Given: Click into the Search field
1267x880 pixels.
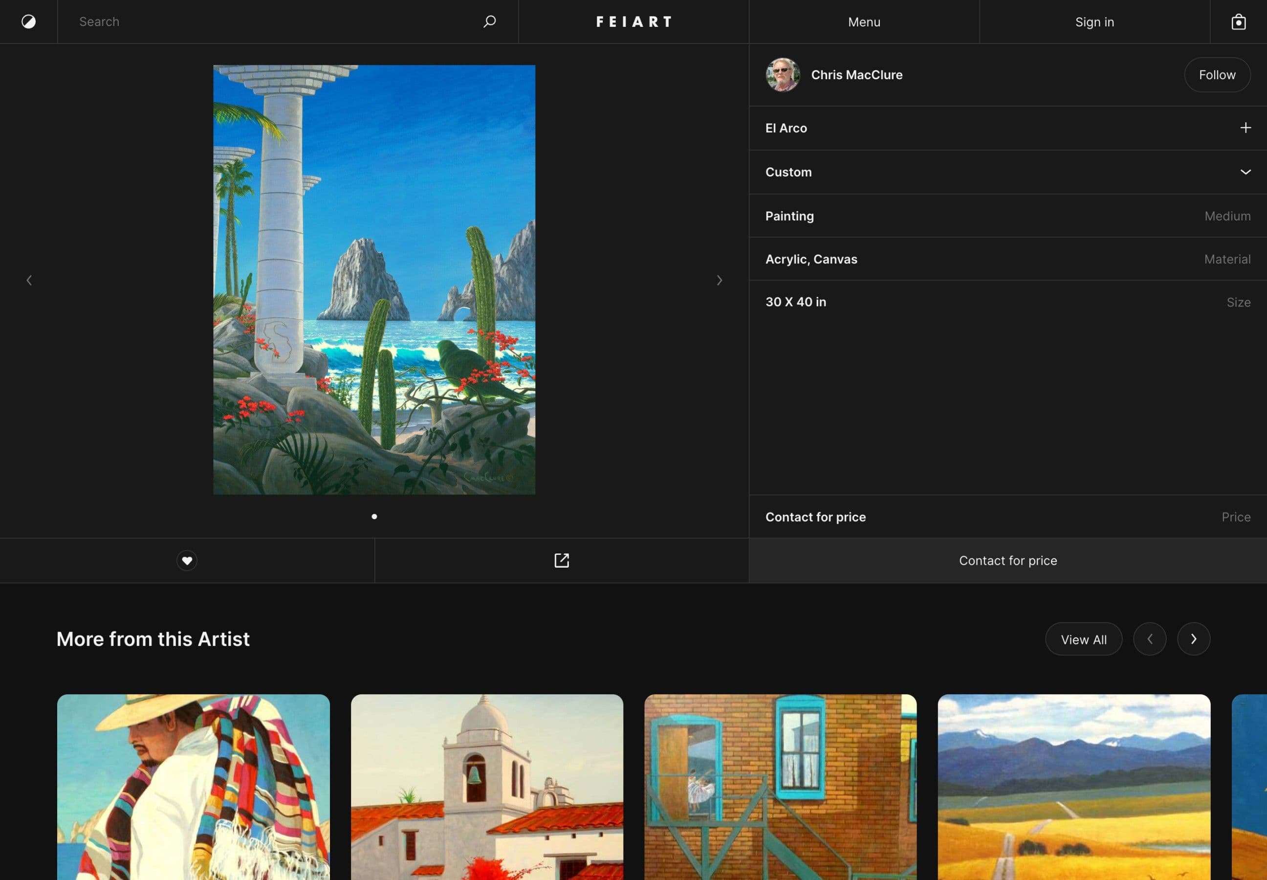Looking at the screenshot, I should click(x=270, y=22).
